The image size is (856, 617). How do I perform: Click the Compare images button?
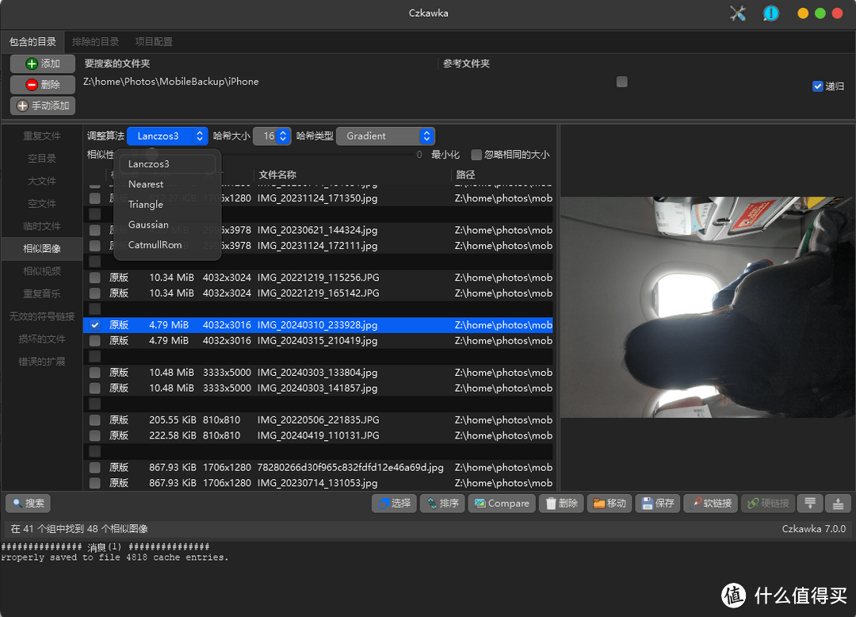point(499,503)
